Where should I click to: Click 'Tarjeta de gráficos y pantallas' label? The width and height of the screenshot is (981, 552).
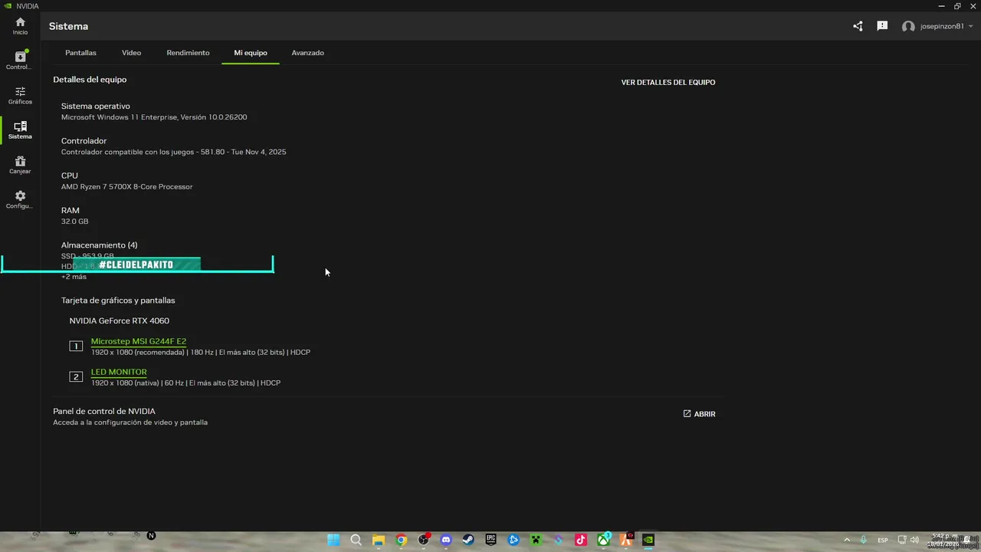pyautogui.click(x=118, y=301)
